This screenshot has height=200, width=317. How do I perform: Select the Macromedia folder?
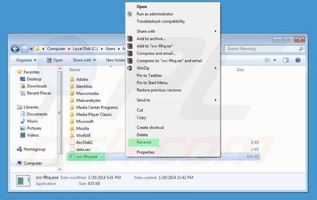[84, 93]
